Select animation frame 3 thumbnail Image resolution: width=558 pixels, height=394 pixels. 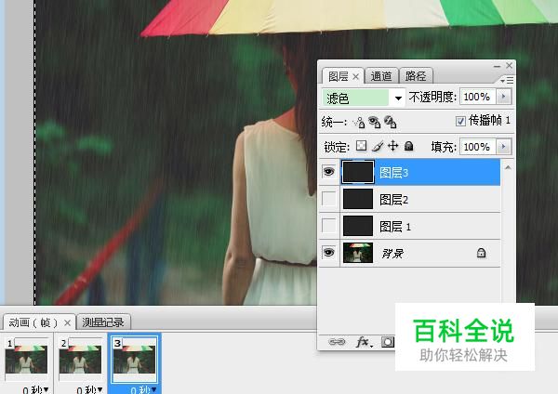[x=134, y=359]
